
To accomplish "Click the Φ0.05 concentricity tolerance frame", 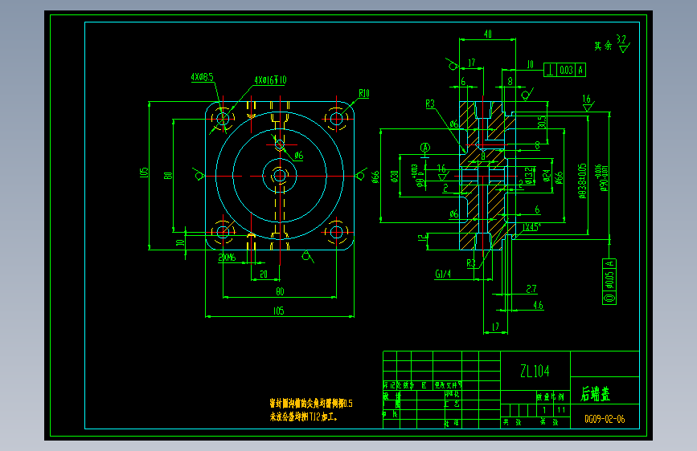I will coord(609,282).
